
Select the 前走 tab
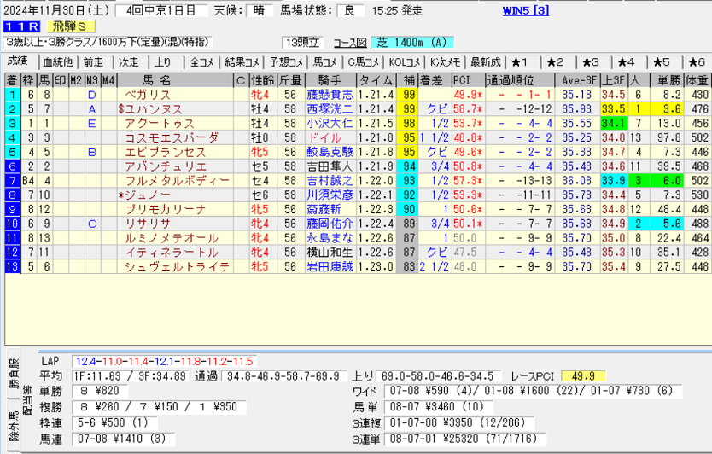(93, 62)
